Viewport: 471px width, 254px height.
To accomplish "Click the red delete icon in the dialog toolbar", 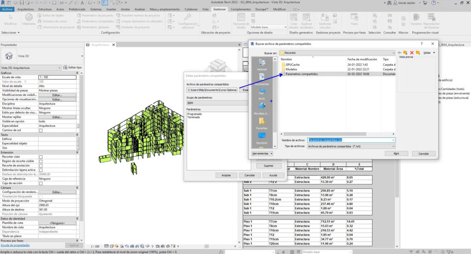I will pos(411,53).
